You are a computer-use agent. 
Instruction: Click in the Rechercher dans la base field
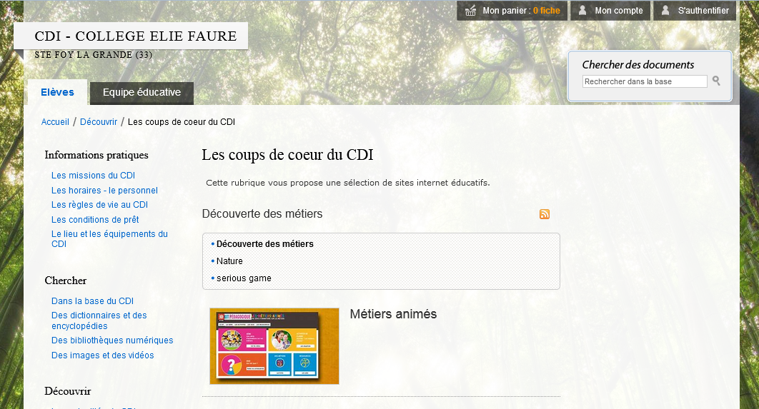(644, 81)
